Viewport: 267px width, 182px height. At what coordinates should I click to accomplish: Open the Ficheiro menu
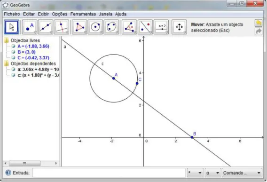click(12, 14)
